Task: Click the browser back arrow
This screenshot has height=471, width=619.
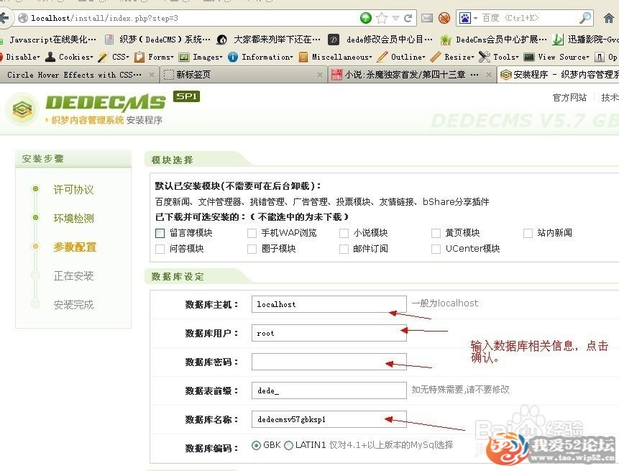Action: tap(5, 18)
